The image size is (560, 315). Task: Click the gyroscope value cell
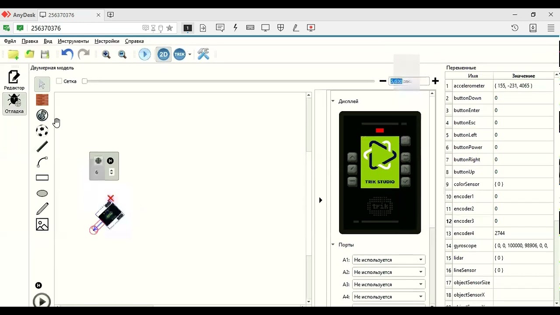point(523,246)
